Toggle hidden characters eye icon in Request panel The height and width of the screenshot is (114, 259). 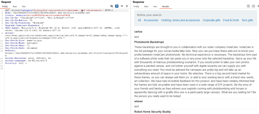[112, 6]
